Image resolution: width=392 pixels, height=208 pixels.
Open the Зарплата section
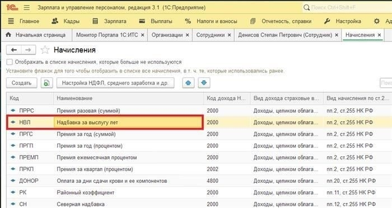pyautogui.click(x=109, y=21)
